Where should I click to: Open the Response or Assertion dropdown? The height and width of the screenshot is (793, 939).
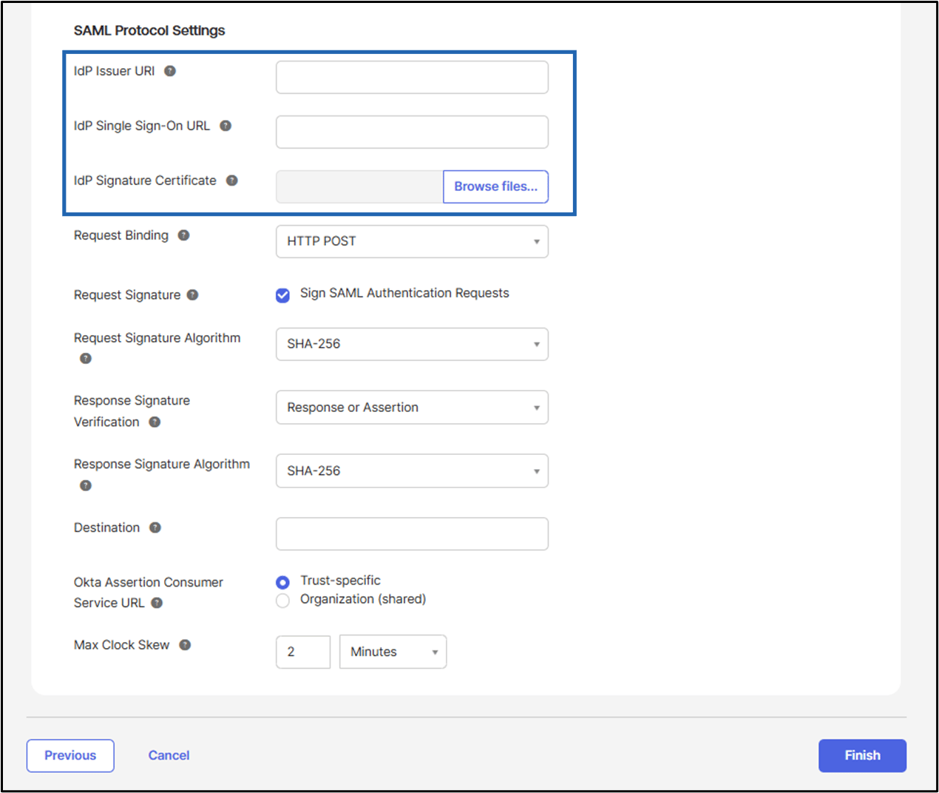pyautogui.click(x=412, y=408)
